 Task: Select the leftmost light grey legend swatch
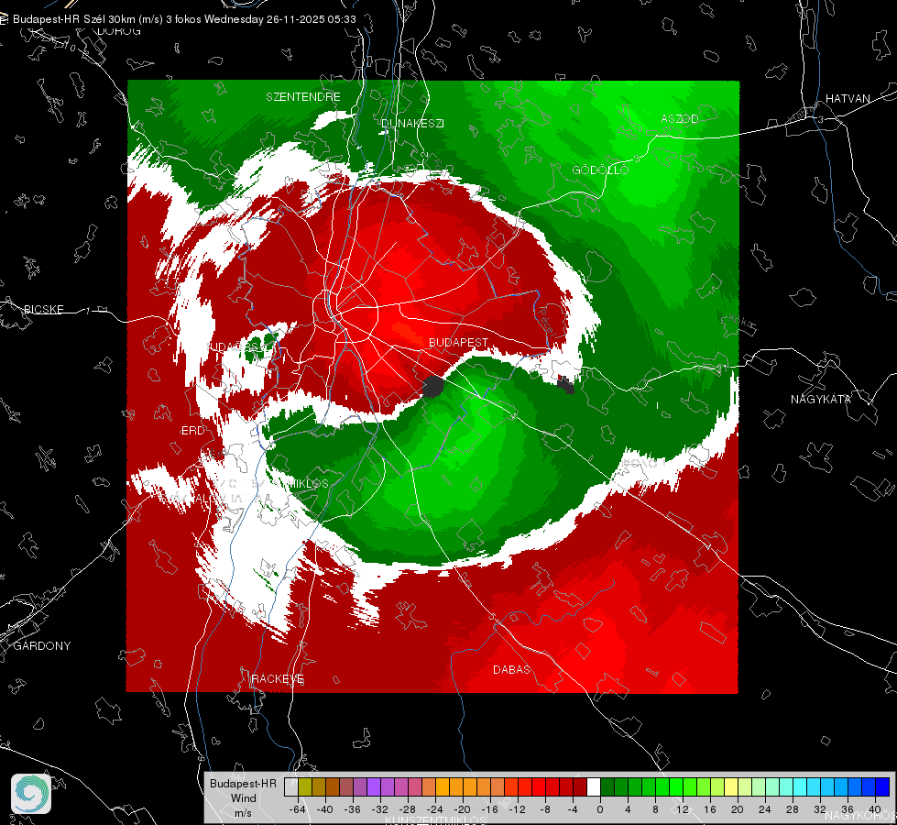click(290, 786)
